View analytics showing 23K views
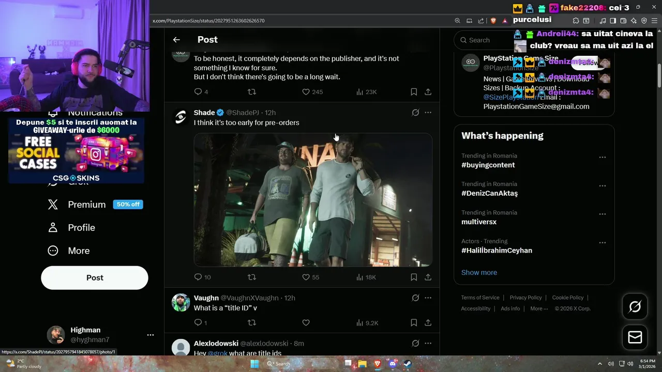 (x=366, y=92)
